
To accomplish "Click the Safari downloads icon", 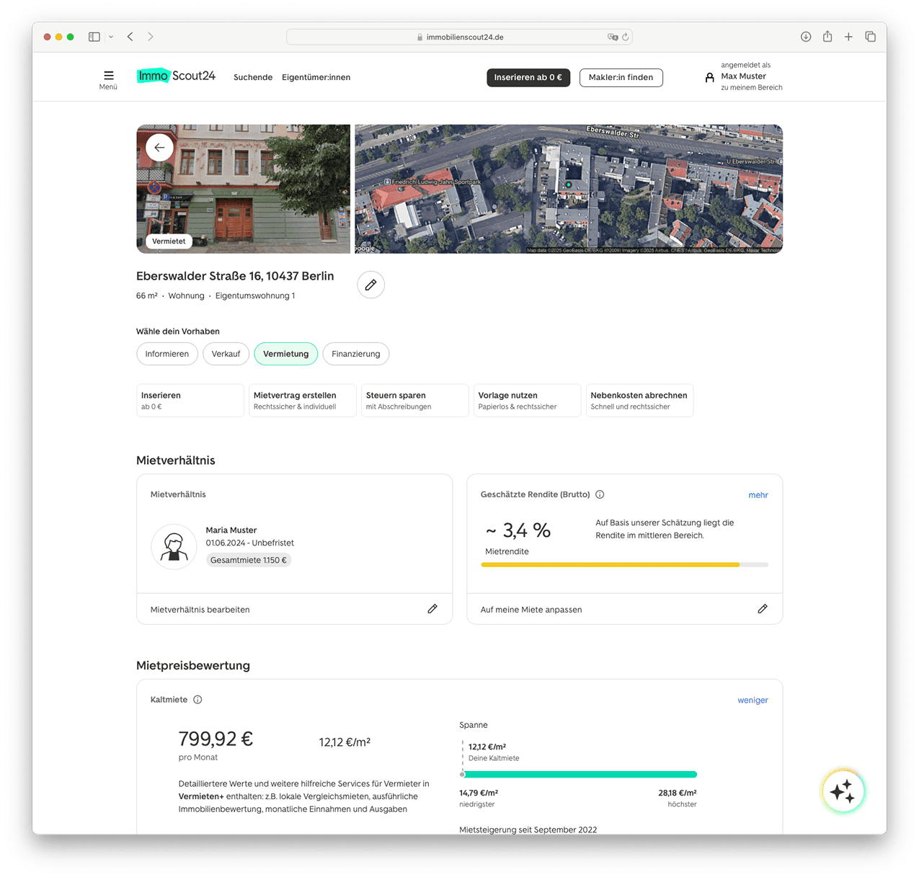I will (x=806, y=37).
